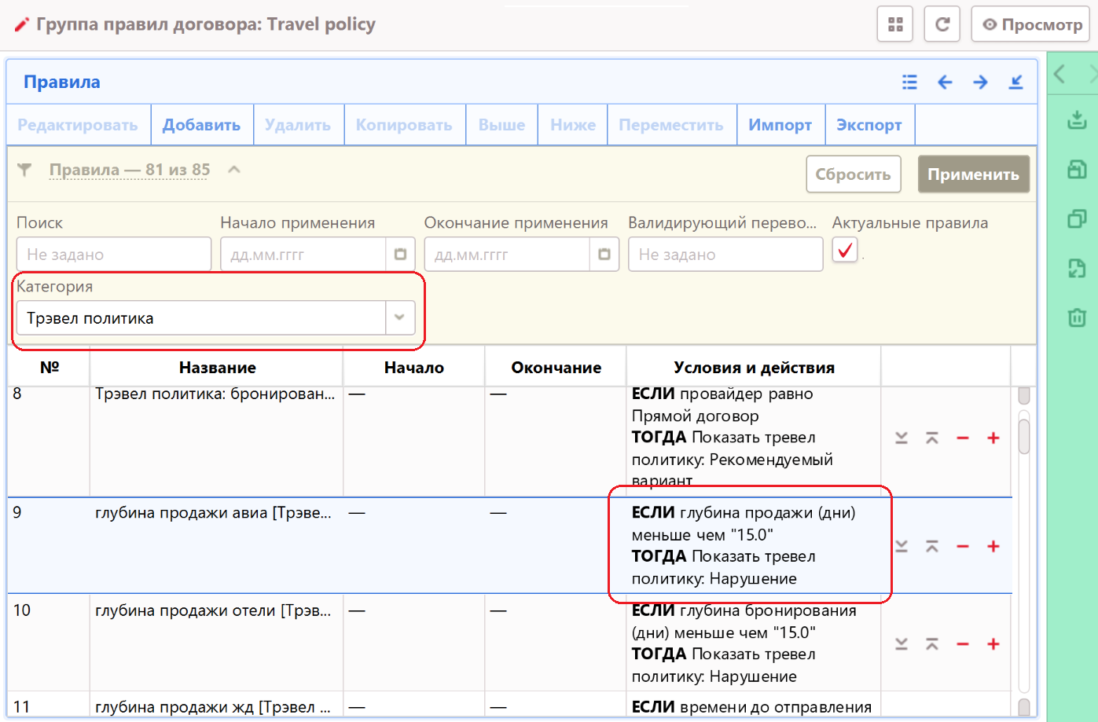Click Импорт in the rules toolbar
Screen dimensions: 1098x722
[780, 125]
